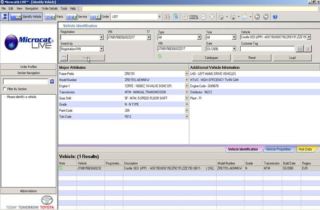The image size is (320, 210).
Task: Expand the Model Number ZRE151L-AEMNKW dropdown arrow
Action: [x=187, y=80]
